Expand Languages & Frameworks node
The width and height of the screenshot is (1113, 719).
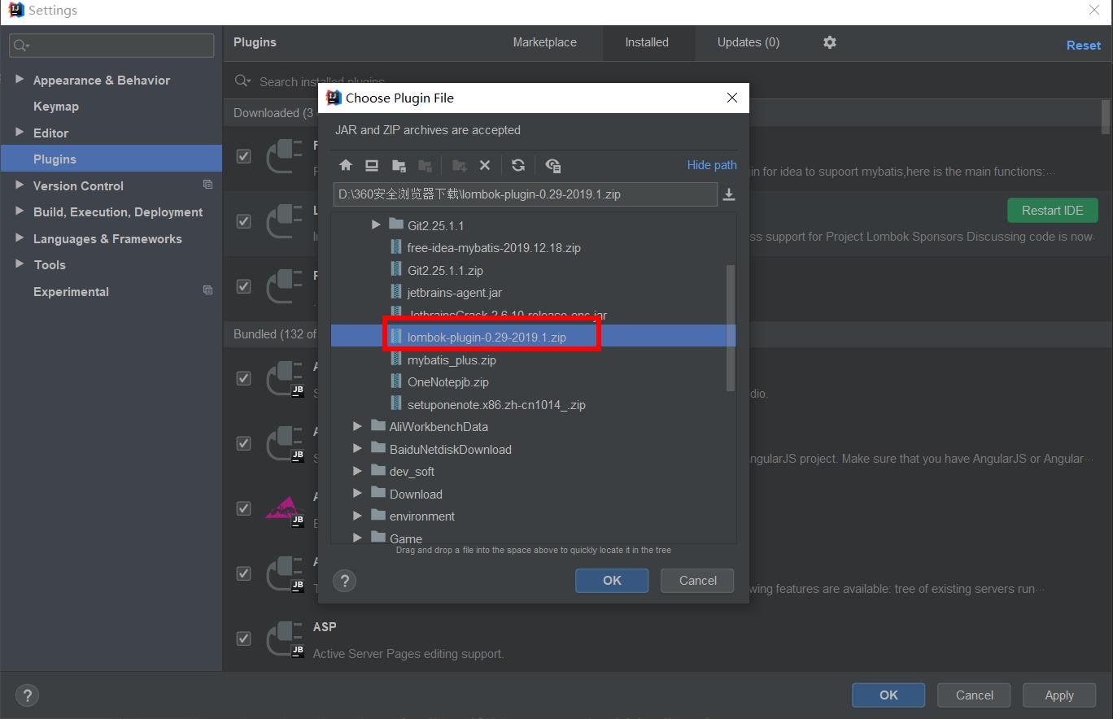click(x=20, y=237)
